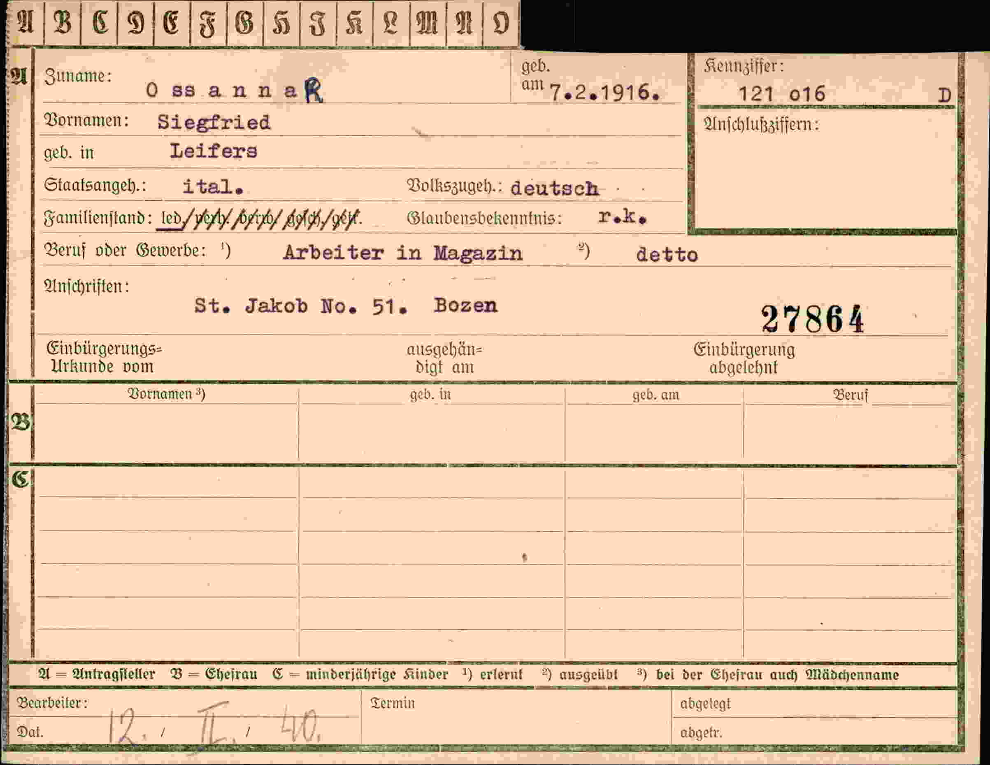Click the section marker letter C on left margin
Viewport: 990px width, 765px height.
(21, 479)
